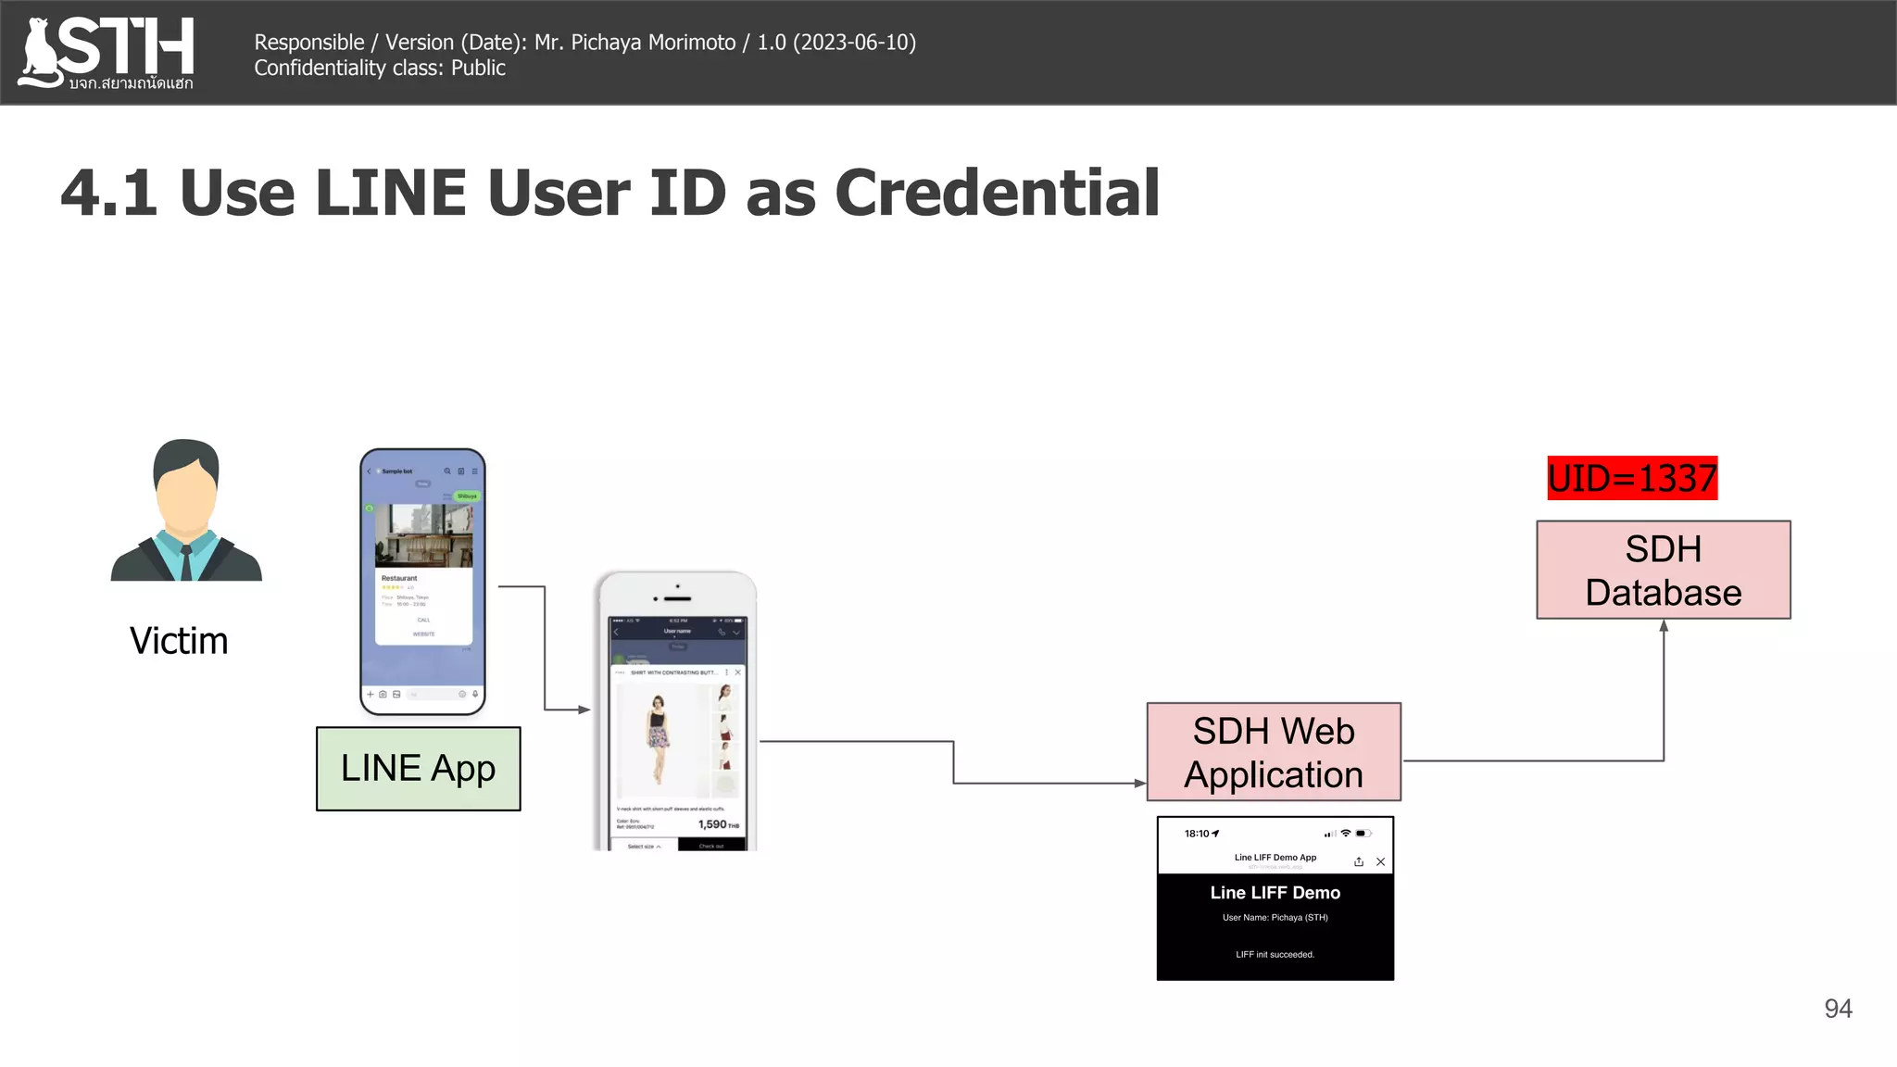
Task: Click the Responsible / Version header line
Action: point(585,43)
